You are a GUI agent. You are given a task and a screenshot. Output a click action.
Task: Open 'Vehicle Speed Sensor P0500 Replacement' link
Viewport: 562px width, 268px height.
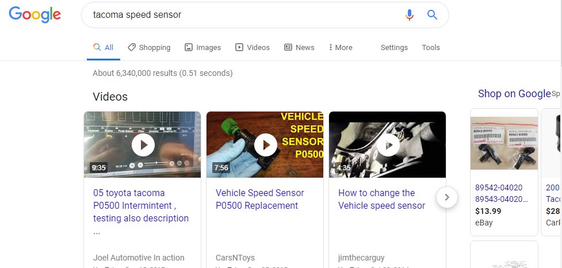(260, 199)
